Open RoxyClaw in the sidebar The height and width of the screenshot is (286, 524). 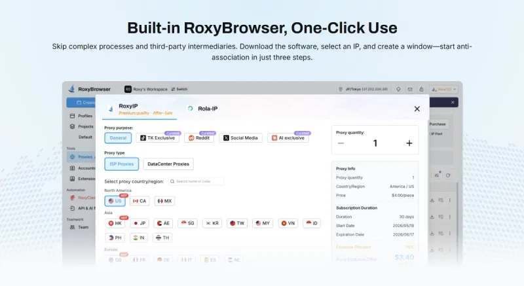coord(83,198)
